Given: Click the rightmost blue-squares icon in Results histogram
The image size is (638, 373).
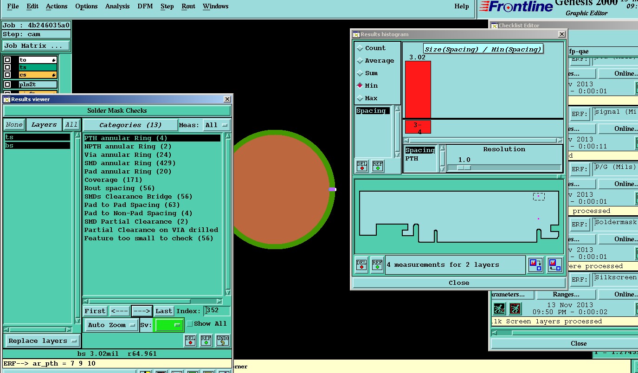Looking at the screenshot, I should [554, 264].
